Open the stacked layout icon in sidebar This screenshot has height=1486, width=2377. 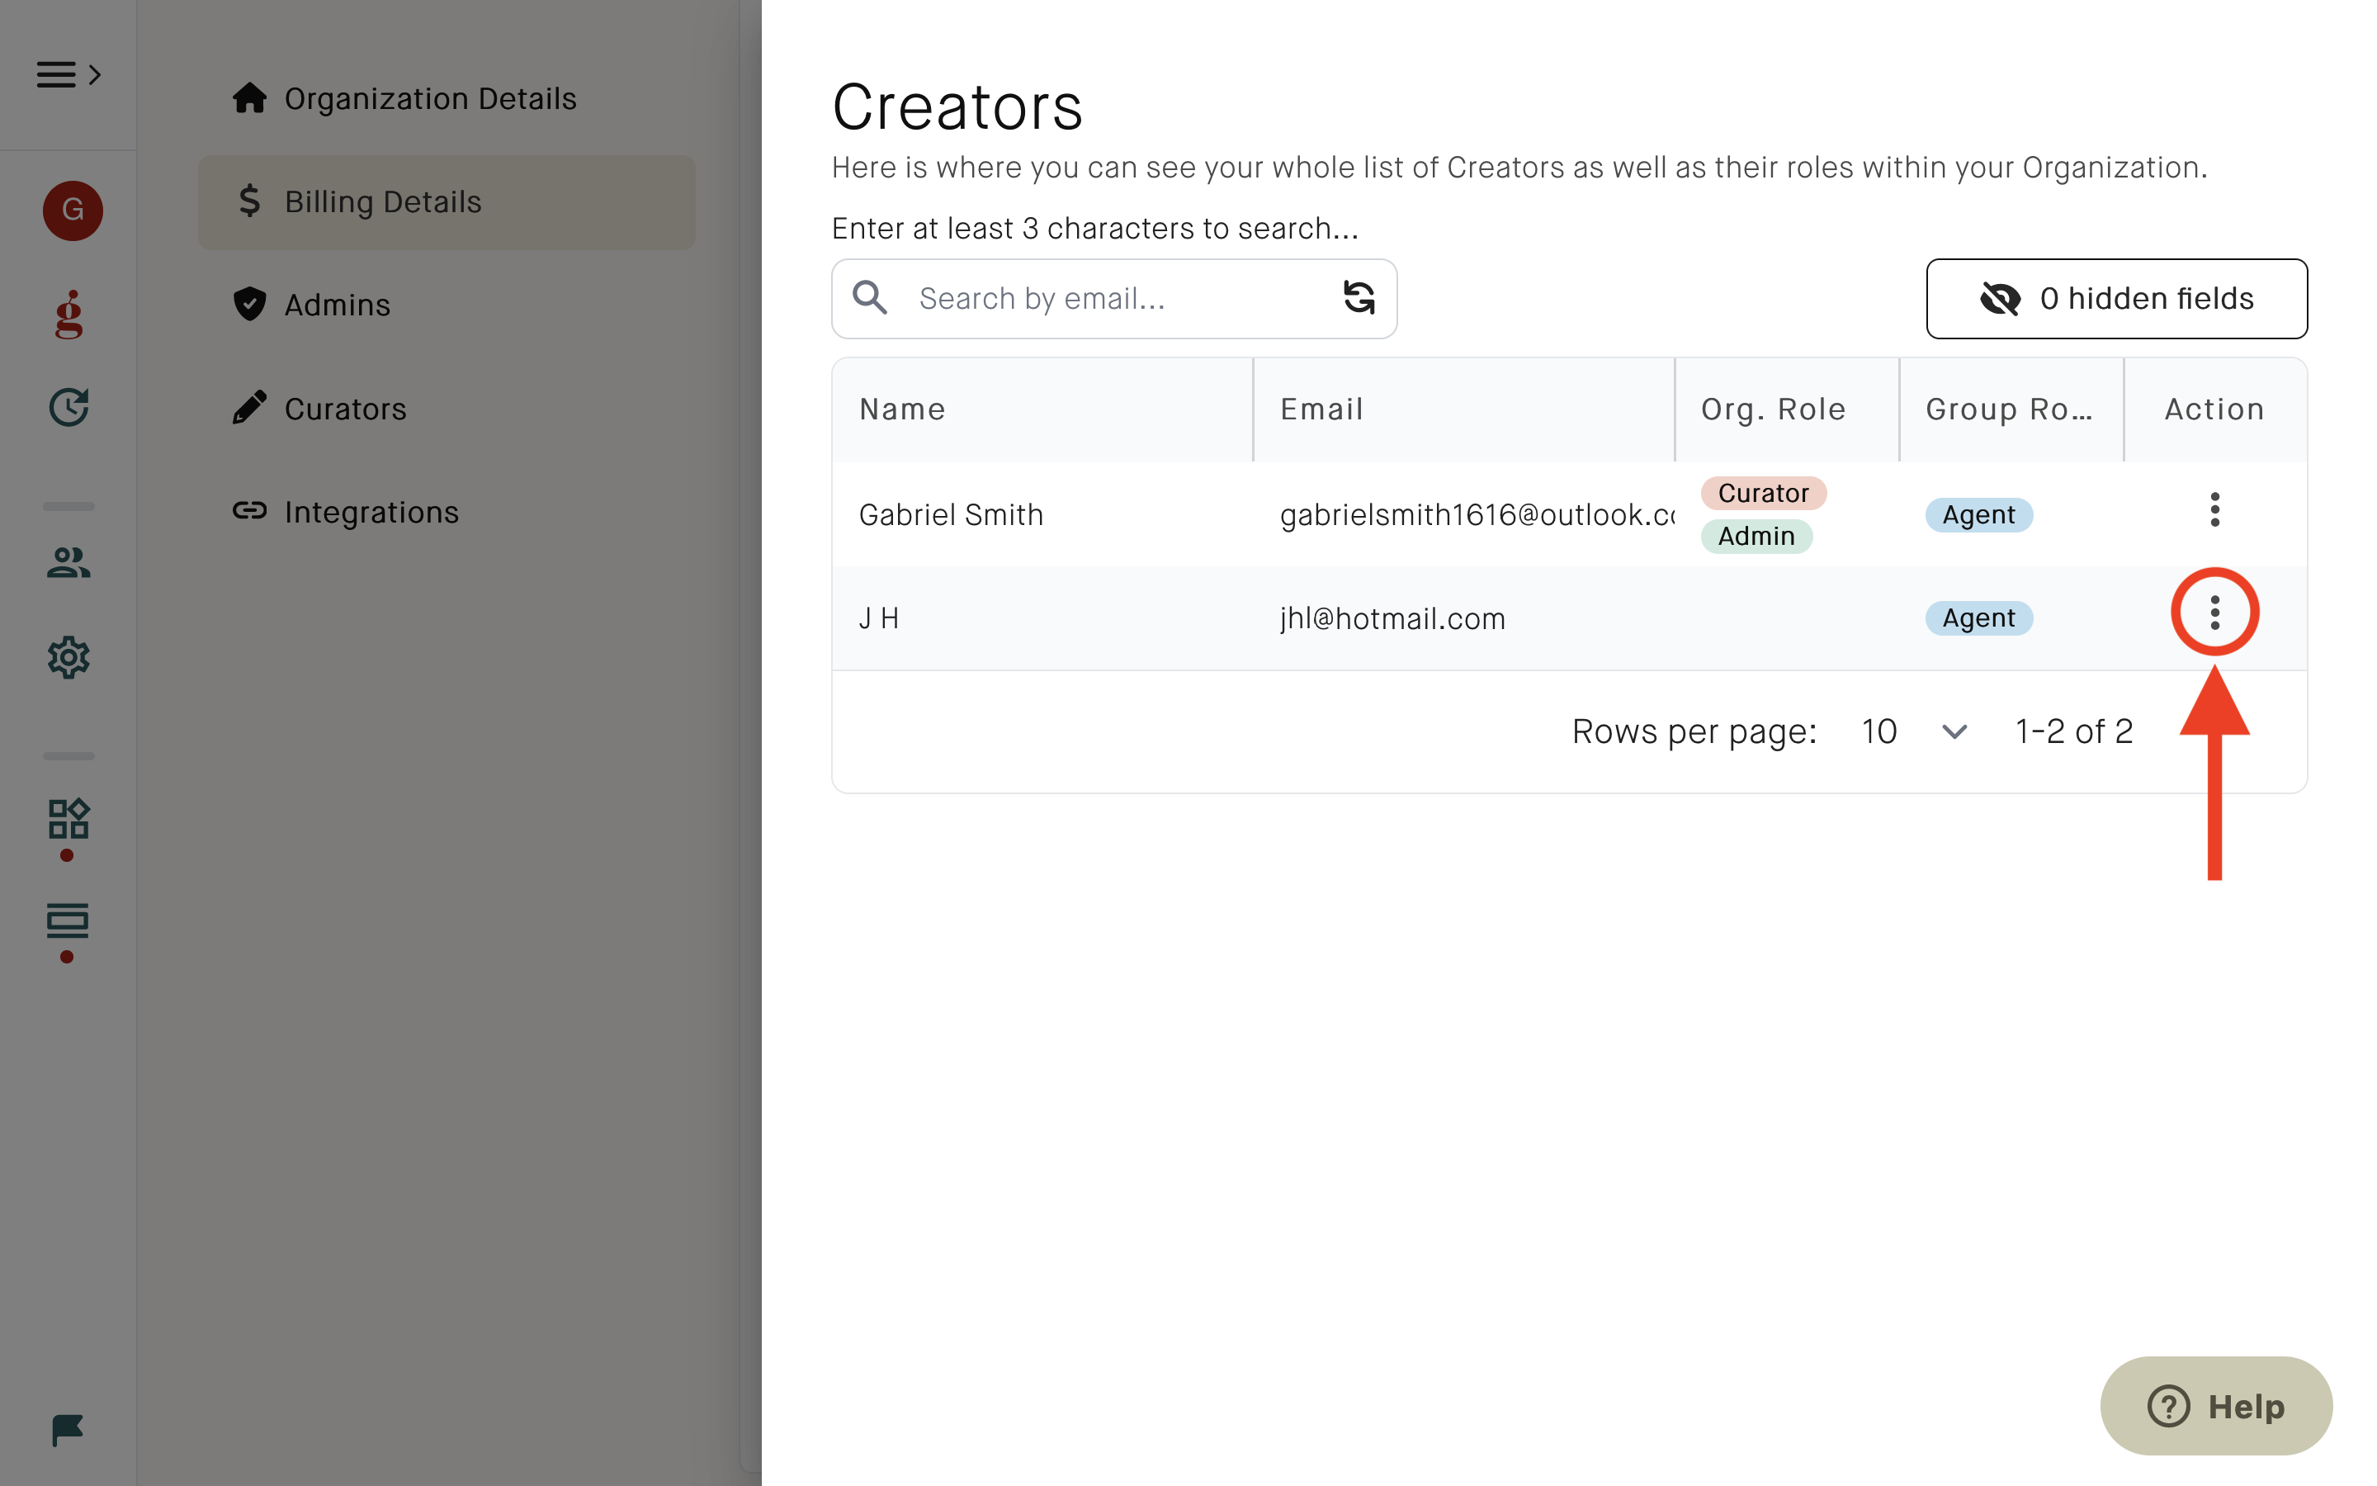click(68, 920)
